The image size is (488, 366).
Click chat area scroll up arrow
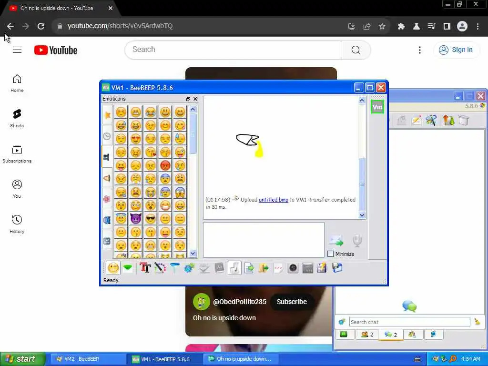(x=362, y=100)
